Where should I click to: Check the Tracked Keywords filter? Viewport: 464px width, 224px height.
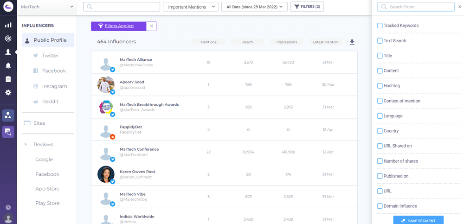380,26
